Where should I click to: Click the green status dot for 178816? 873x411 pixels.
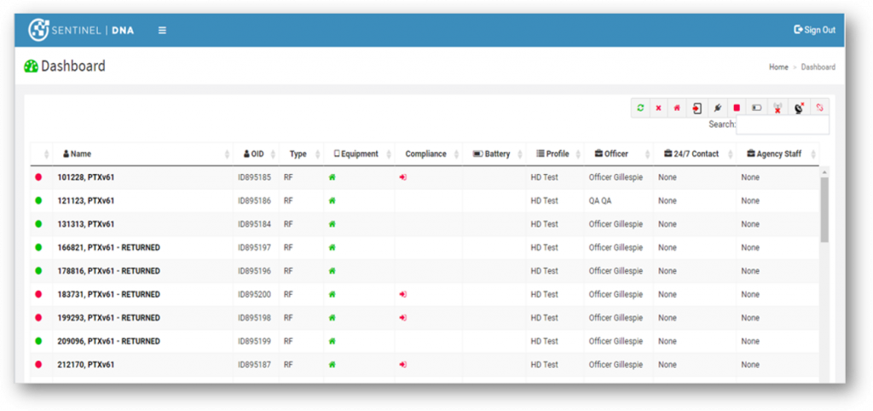click(x=38, y=270)
